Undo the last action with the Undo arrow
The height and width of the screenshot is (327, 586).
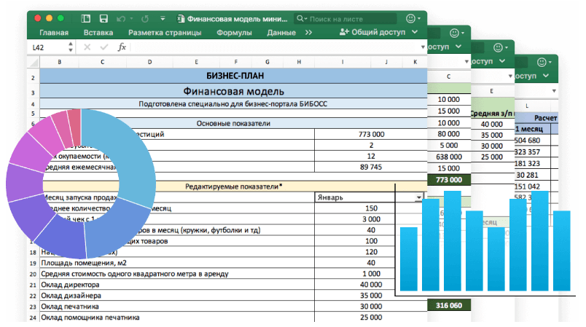click(x=121, y=19)
